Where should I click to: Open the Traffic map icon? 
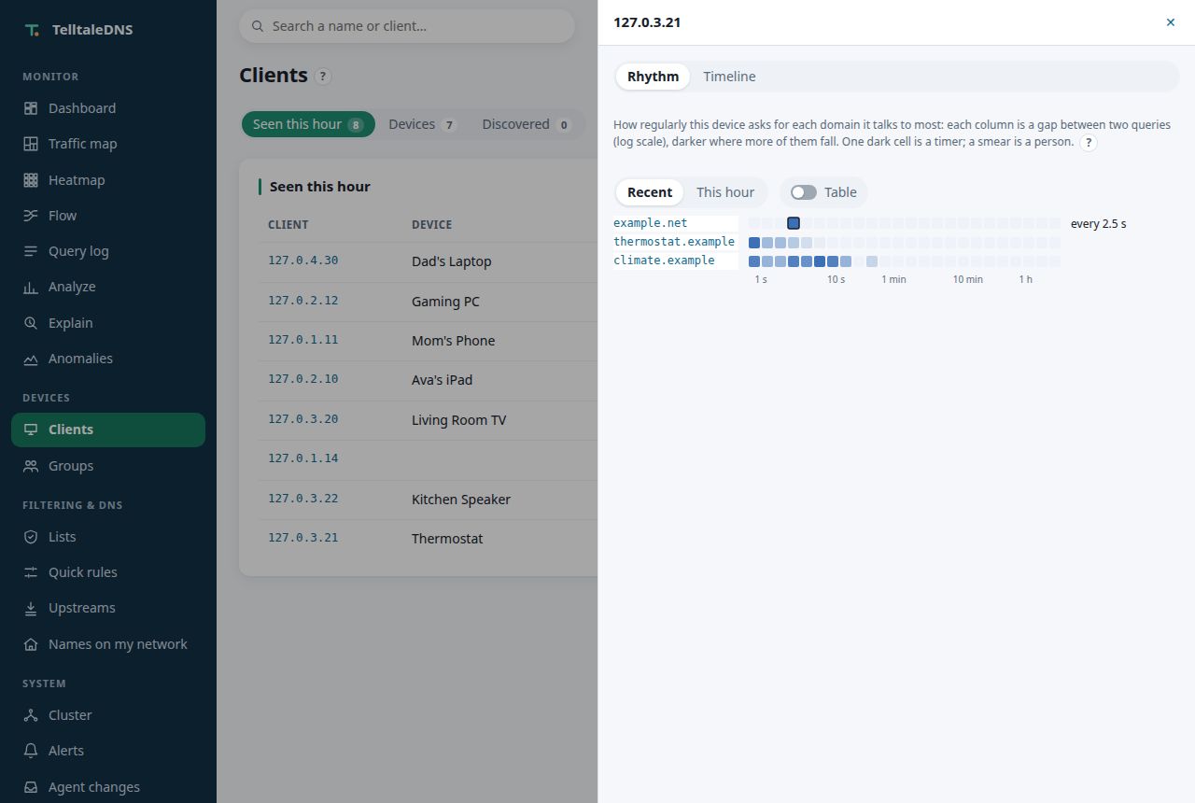[31, 144]
